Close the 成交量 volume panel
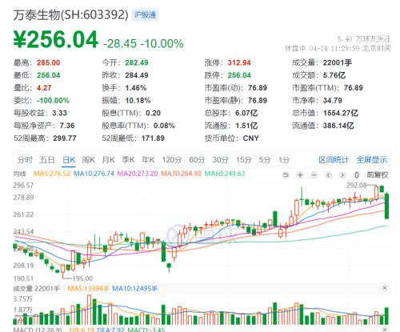Screen dimensions: 400x332 click(385, 288)
